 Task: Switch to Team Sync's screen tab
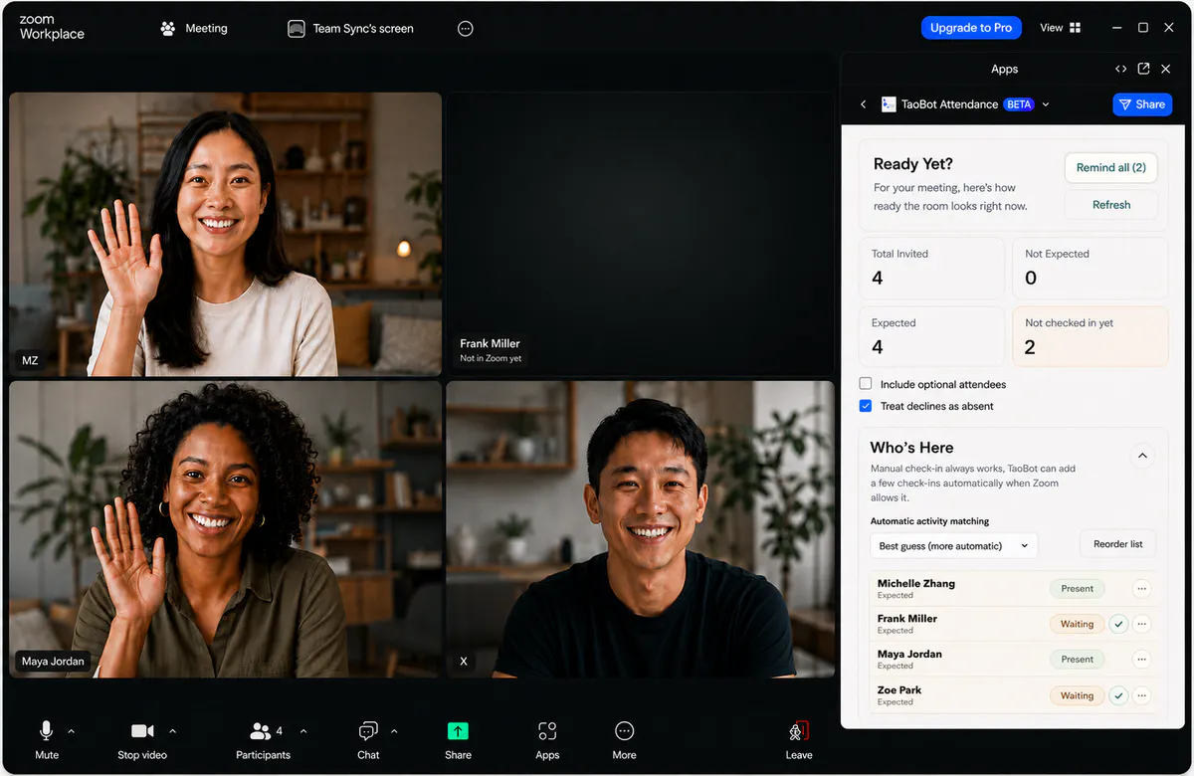pyautogui.click(x=350, y=28)
